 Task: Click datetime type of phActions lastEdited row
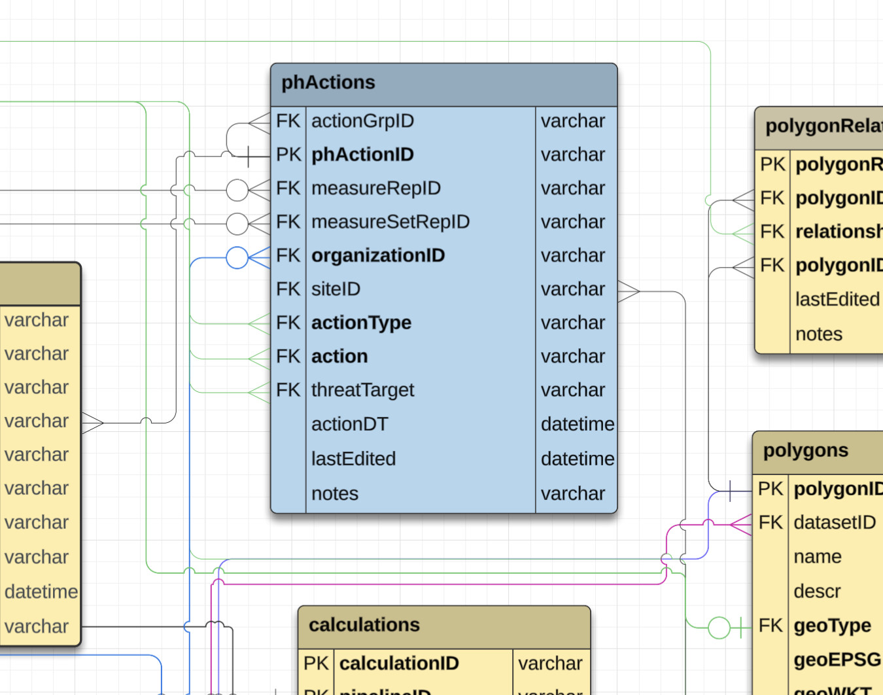coord(578,459)
